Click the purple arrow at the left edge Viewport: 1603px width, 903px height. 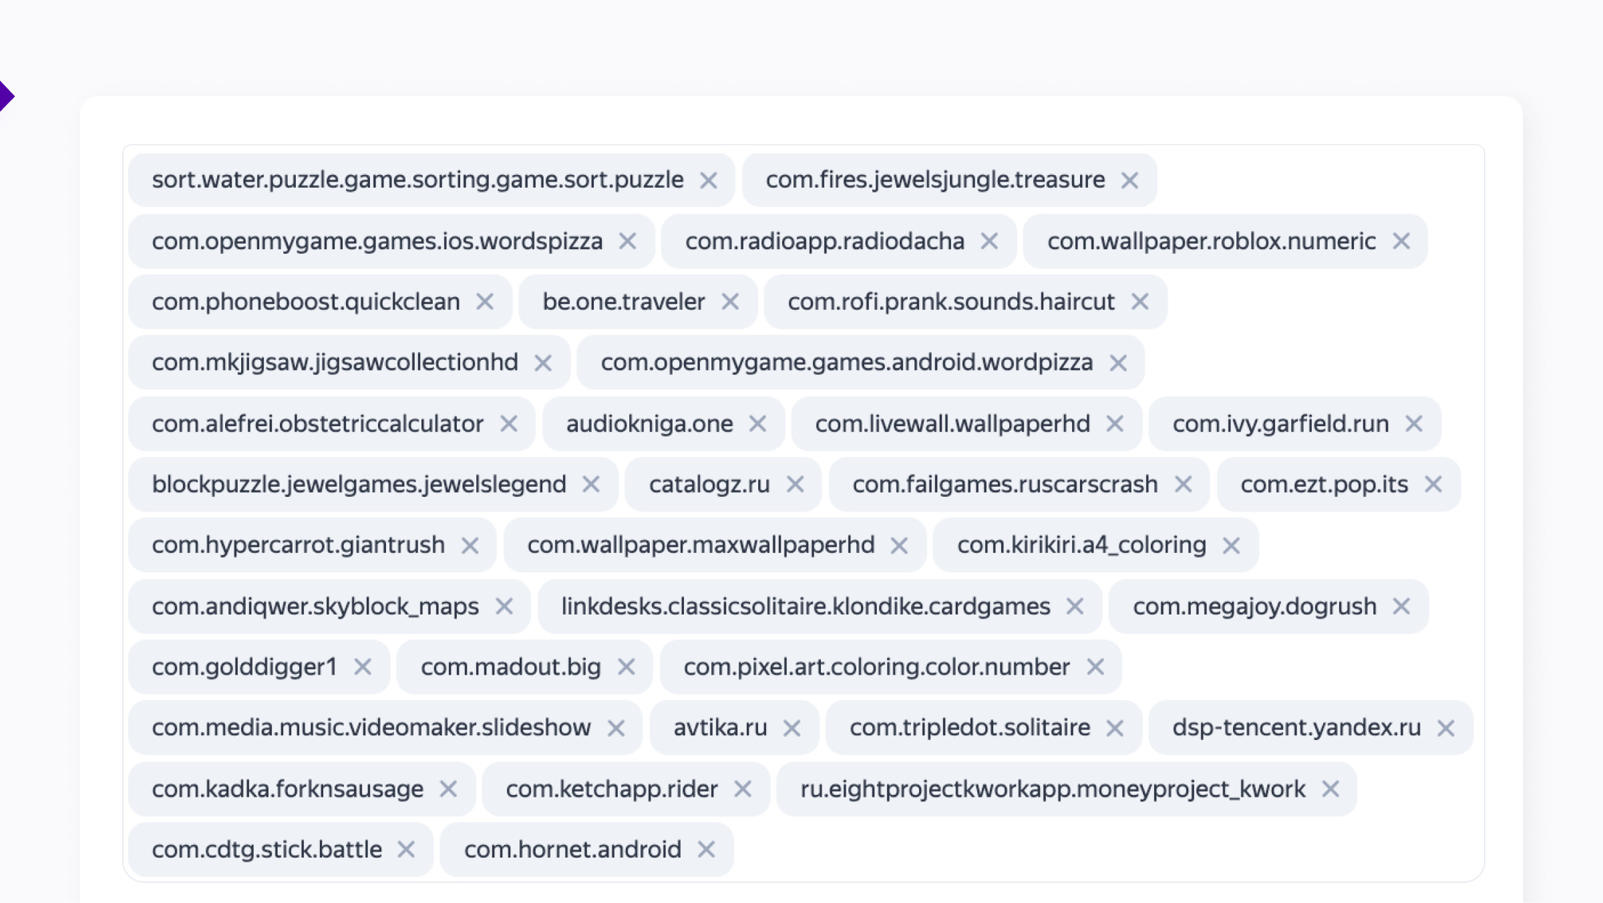coord(5,96)
